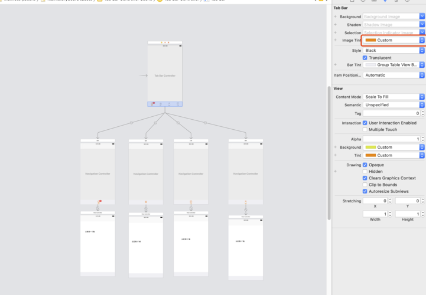Screen dimensions: 426x295
Task: Click the storyboard entry point arrow
Action: coord(142,76)
